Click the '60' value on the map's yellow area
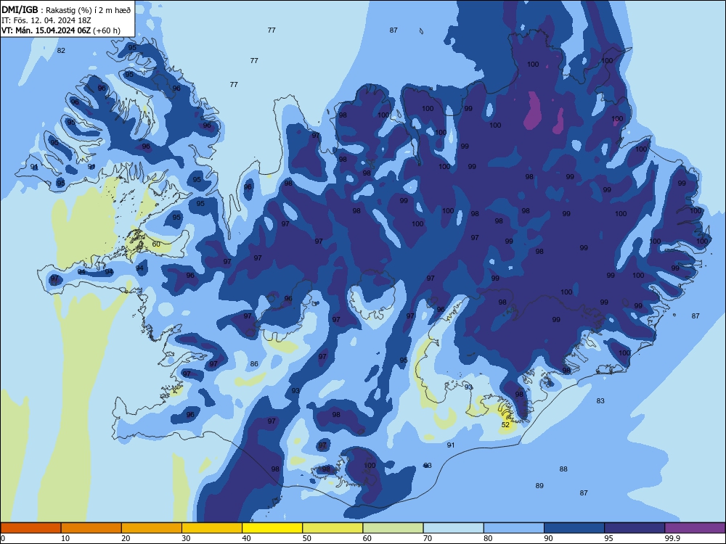This screenshot has height=544, width=726. pos(157,244)
